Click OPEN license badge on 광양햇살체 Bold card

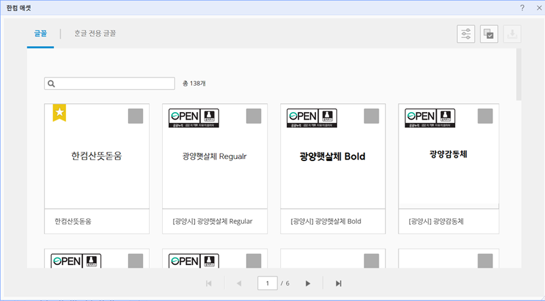(x=312, y=118)
